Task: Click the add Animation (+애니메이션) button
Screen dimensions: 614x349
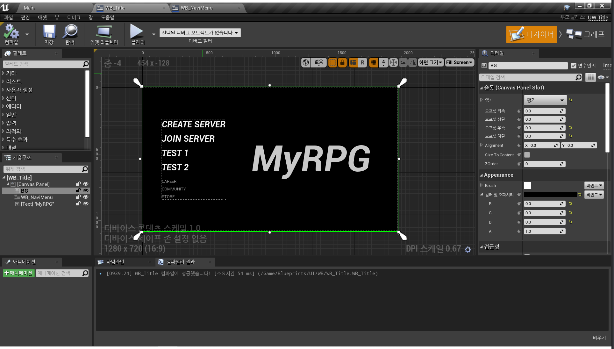Action: coord(18,273)
